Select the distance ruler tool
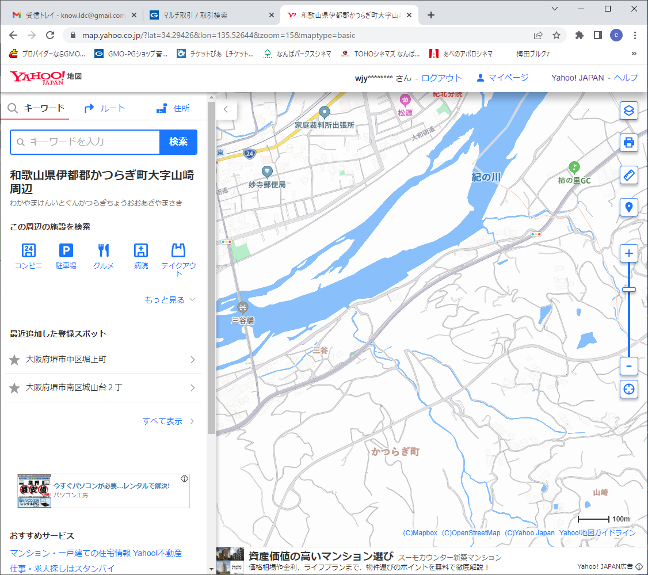The image size is (648, 575). tap(629, 175)
